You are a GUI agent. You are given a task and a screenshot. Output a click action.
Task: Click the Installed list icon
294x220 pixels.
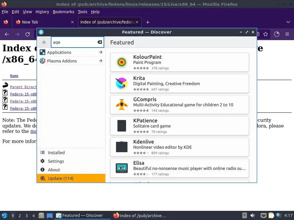[42, 152]
